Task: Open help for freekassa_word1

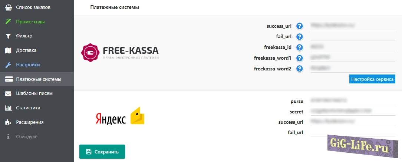Action: (300, 58)
